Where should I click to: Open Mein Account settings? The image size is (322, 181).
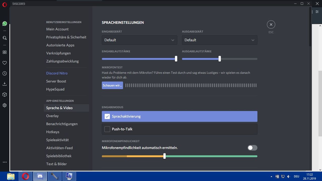[x=57, y=29]
